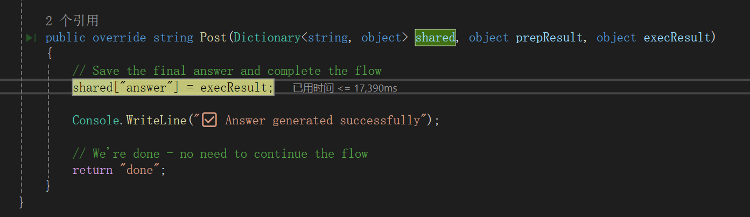The height and width of the screenshot is (217, 750).
Task: Click the "override" keyword
Action: [x=119, y=38]
